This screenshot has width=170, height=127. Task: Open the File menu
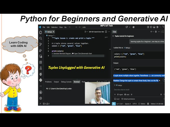coord(44,27)
